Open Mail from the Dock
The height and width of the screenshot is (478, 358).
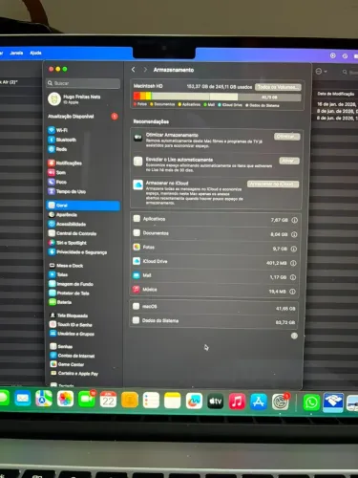(x=23, y=399)
